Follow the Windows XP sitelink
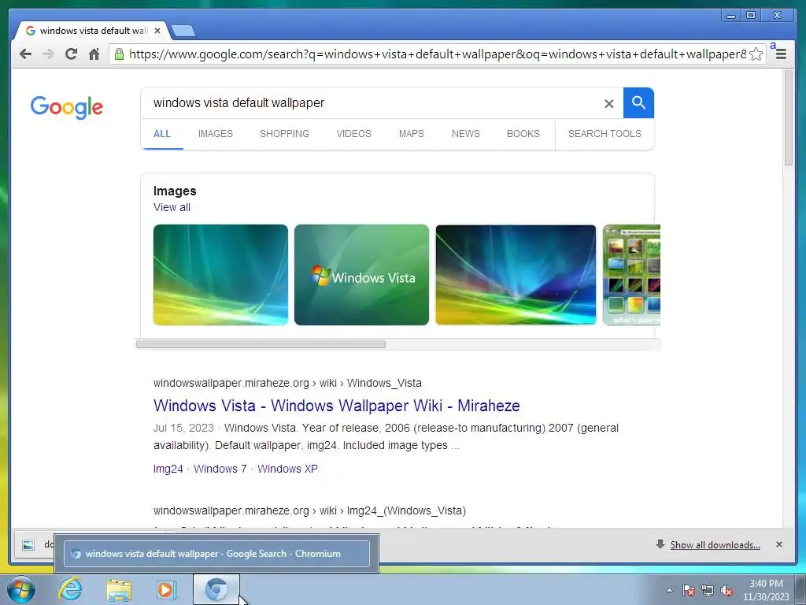 [x=287, y=469]
